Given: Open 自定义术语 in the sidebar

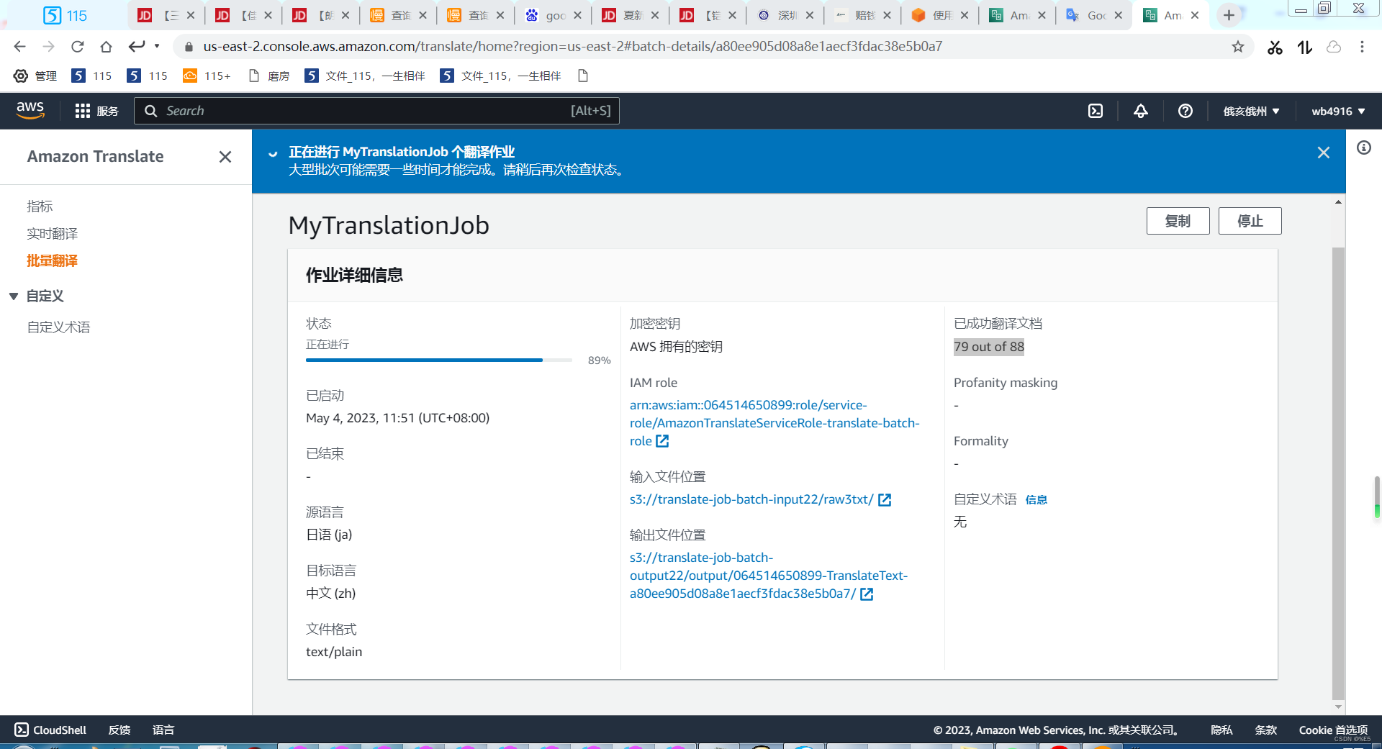Looking at the screenshot, I should (x=59, y=327).
